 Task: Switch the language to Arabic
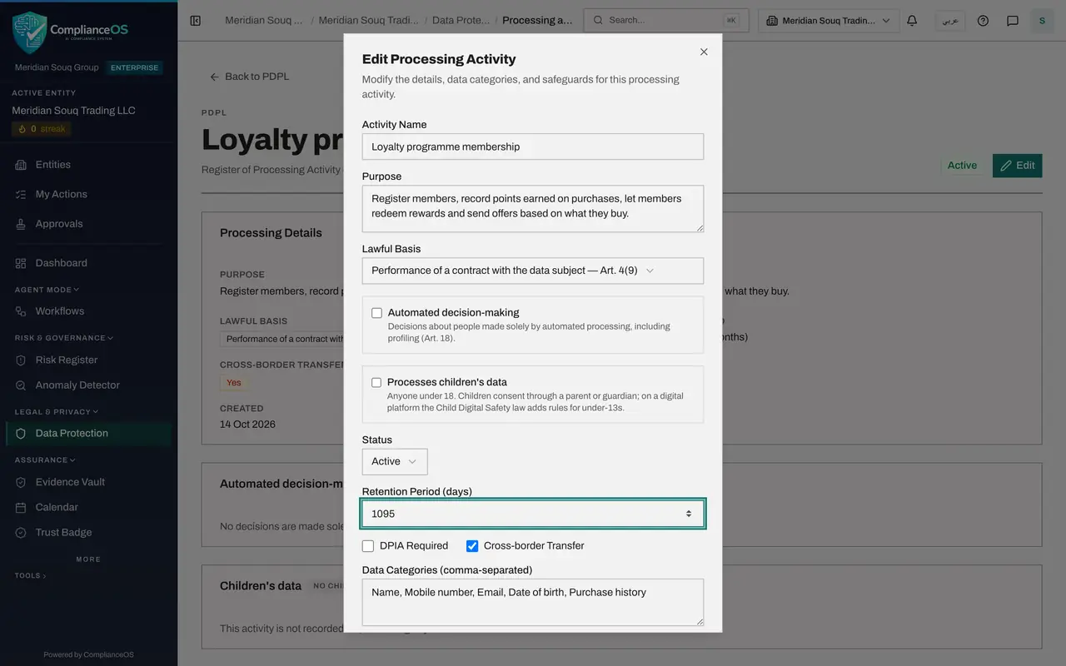point(950,21)
